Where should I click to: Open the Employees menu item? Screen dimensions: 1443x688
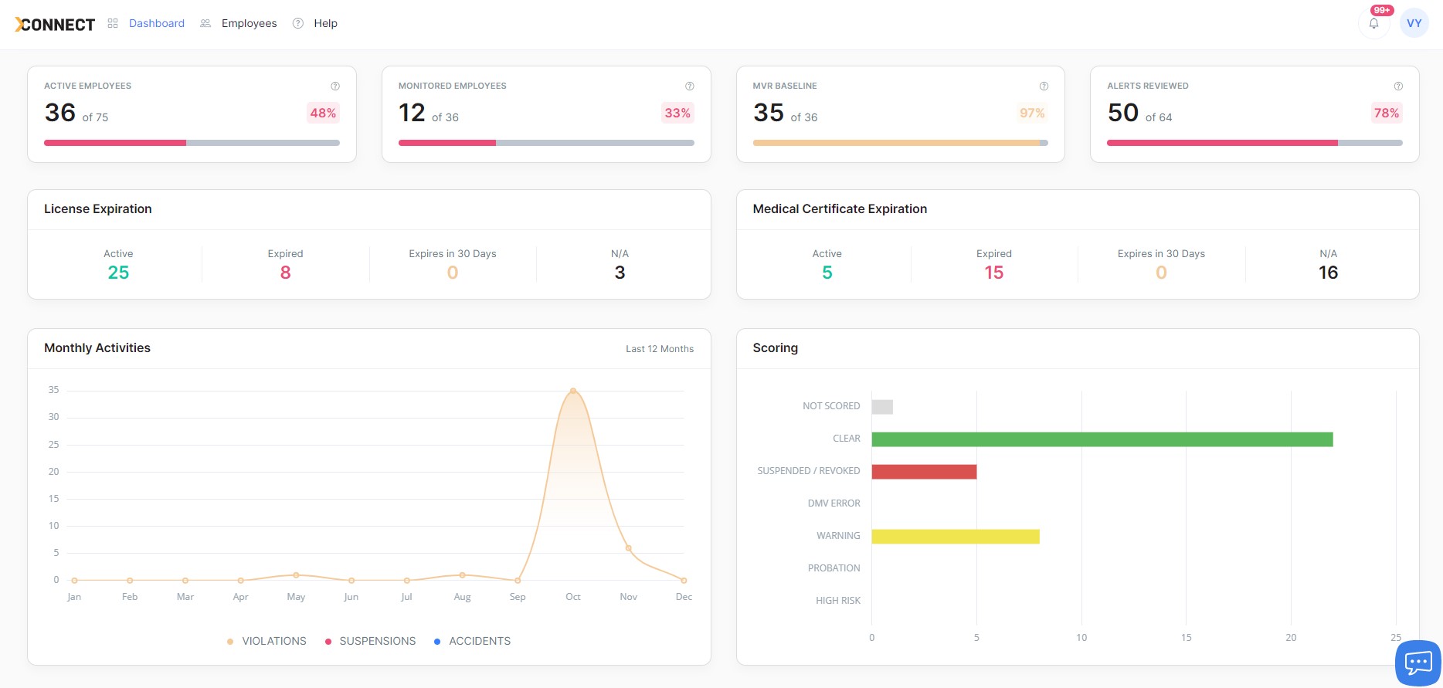click(x=249, y=23)
